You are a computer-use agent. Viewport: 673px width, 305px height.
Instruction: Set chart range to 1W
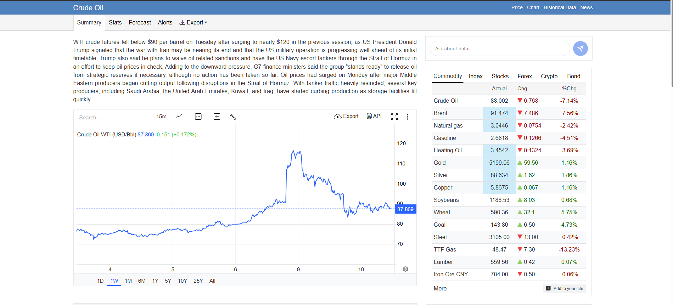tap(114, 281)
